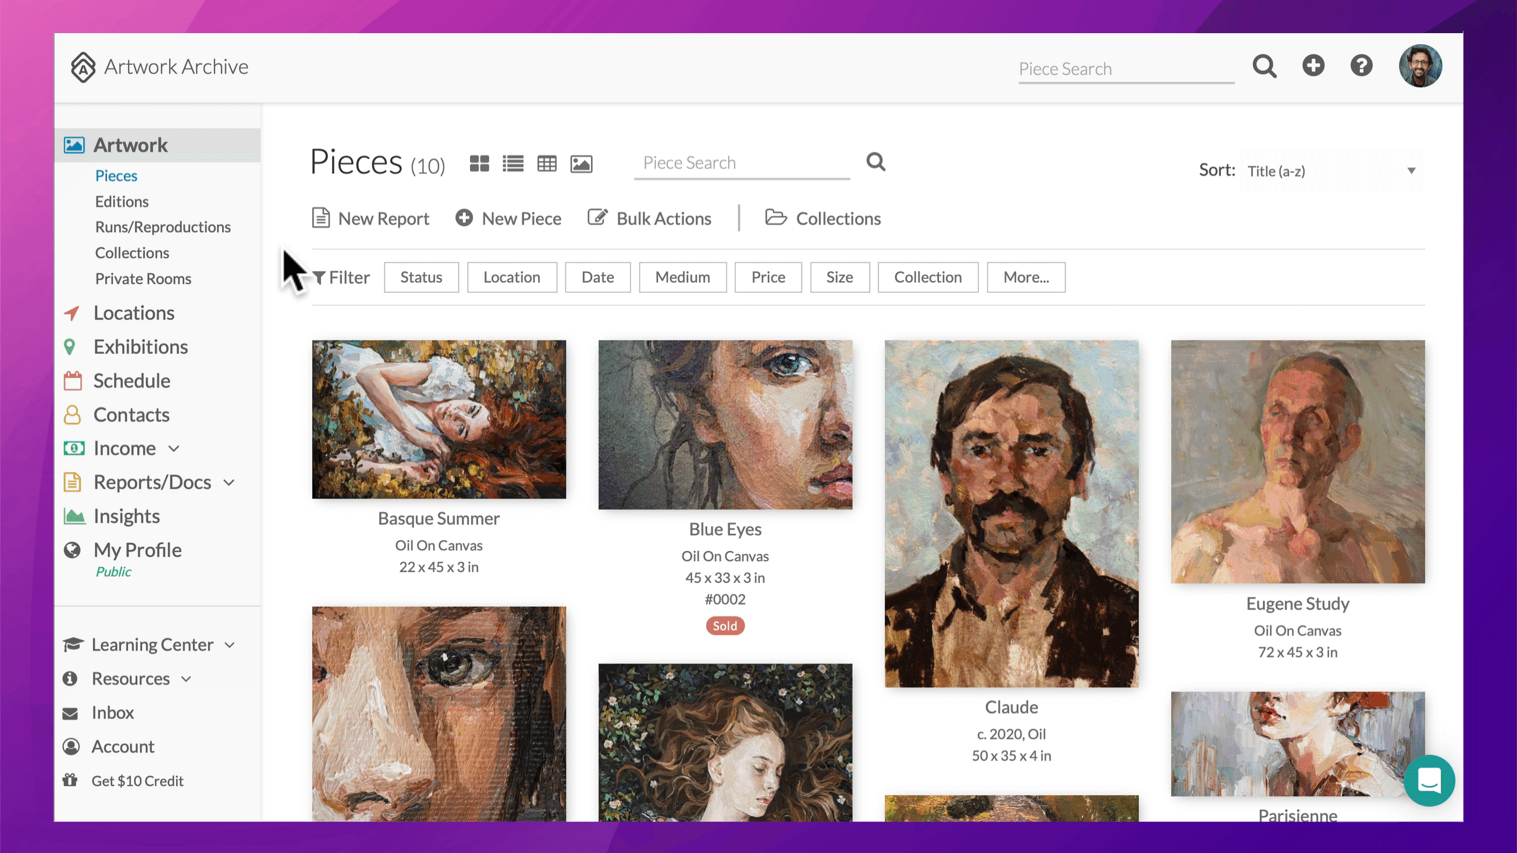This screenshot has width=1517, height=853.
Task: Expand the Learning Center menu
Action: (230, 645)
